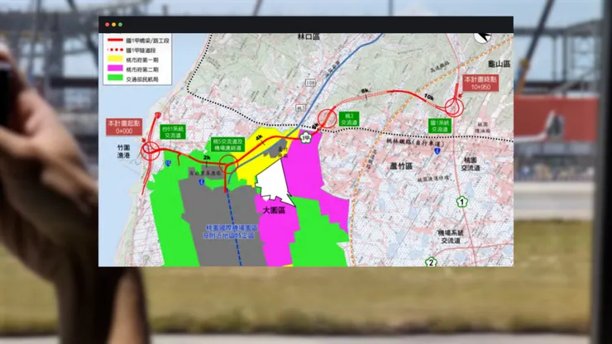
Task: Click the yellow 桃市府第一期 legend swatch
Action: (115, 59)
